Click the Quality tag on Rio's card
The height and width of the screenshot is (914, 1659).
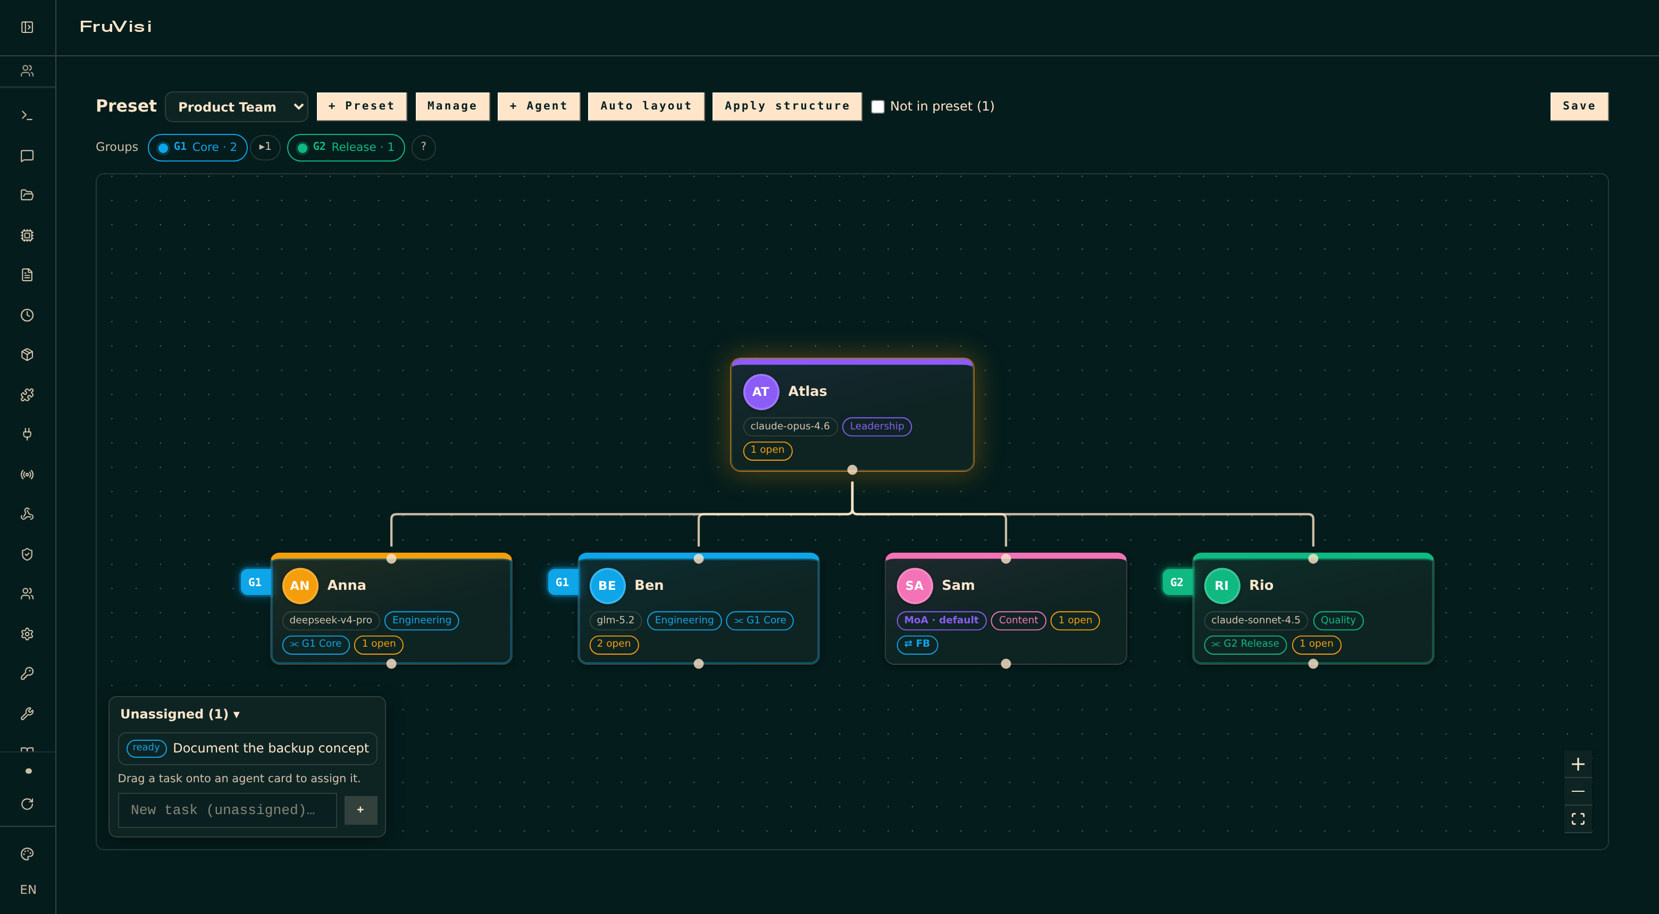point(1338,621)
